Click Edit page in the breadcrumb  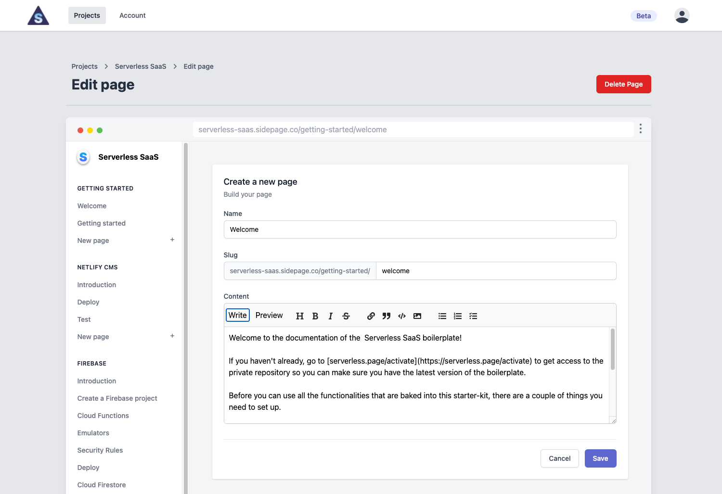198,66
